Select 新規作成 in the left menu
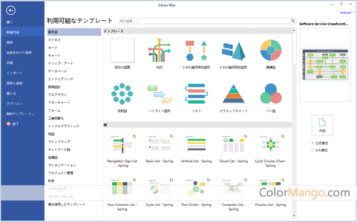This screenshot has height=222, width=357. tap(23, 32)
